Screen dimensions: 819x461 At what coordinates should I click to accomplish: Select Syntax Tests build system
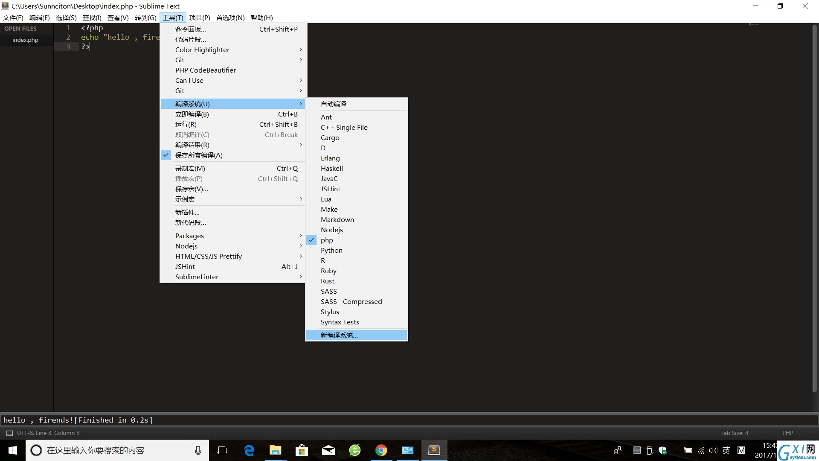point(357,322)
